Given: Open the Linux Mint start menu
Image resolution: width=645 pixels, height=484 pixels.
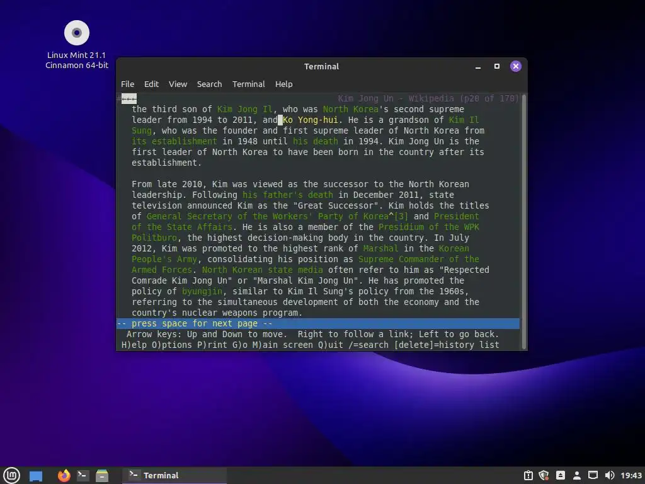Looking at the screenshot, I should [x=11, y=475].
